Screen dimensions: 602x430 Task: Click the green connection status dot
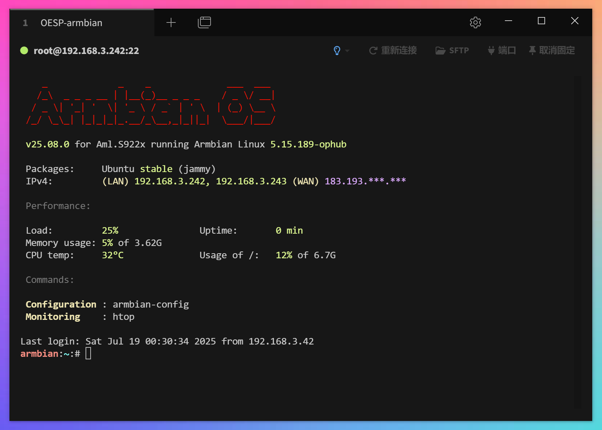coord(24,50)
